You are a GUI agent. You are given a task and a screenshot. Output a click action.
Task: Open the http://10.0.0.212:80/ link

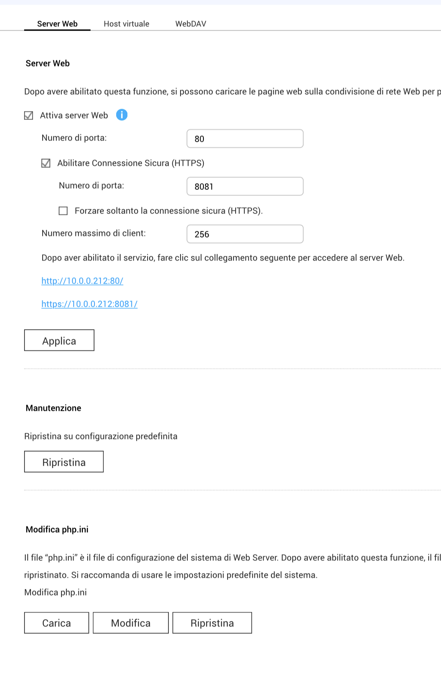pyautogui.click(x=82, y=281)
